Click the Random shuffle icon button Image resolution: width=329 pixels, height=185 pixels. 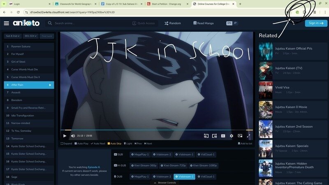click(x=167, y=23)
